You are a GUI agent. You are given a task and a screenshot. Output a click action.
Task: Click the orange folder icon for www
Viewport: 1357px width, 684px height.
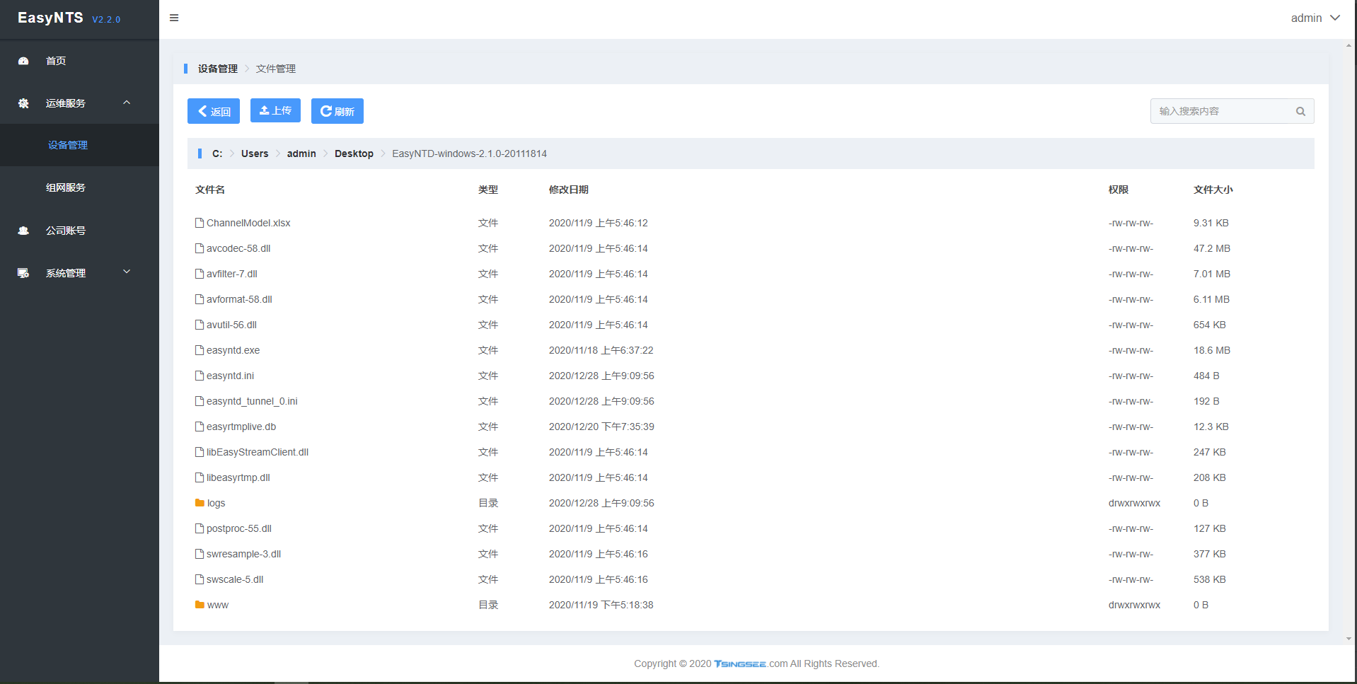click(200, 605)
